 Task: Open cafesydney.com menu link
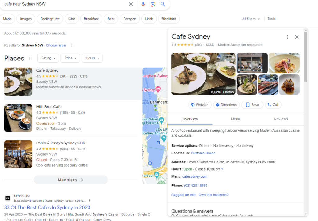click(195, 176)
